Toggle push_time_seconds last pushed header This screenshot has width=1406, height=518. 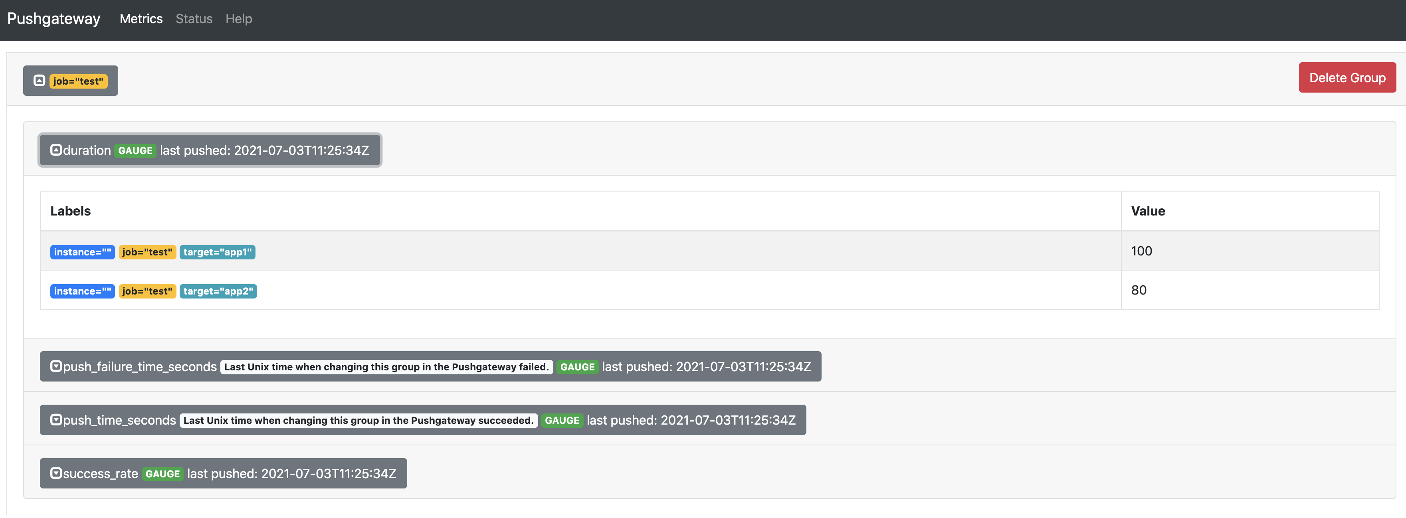[x=691, y=420]
